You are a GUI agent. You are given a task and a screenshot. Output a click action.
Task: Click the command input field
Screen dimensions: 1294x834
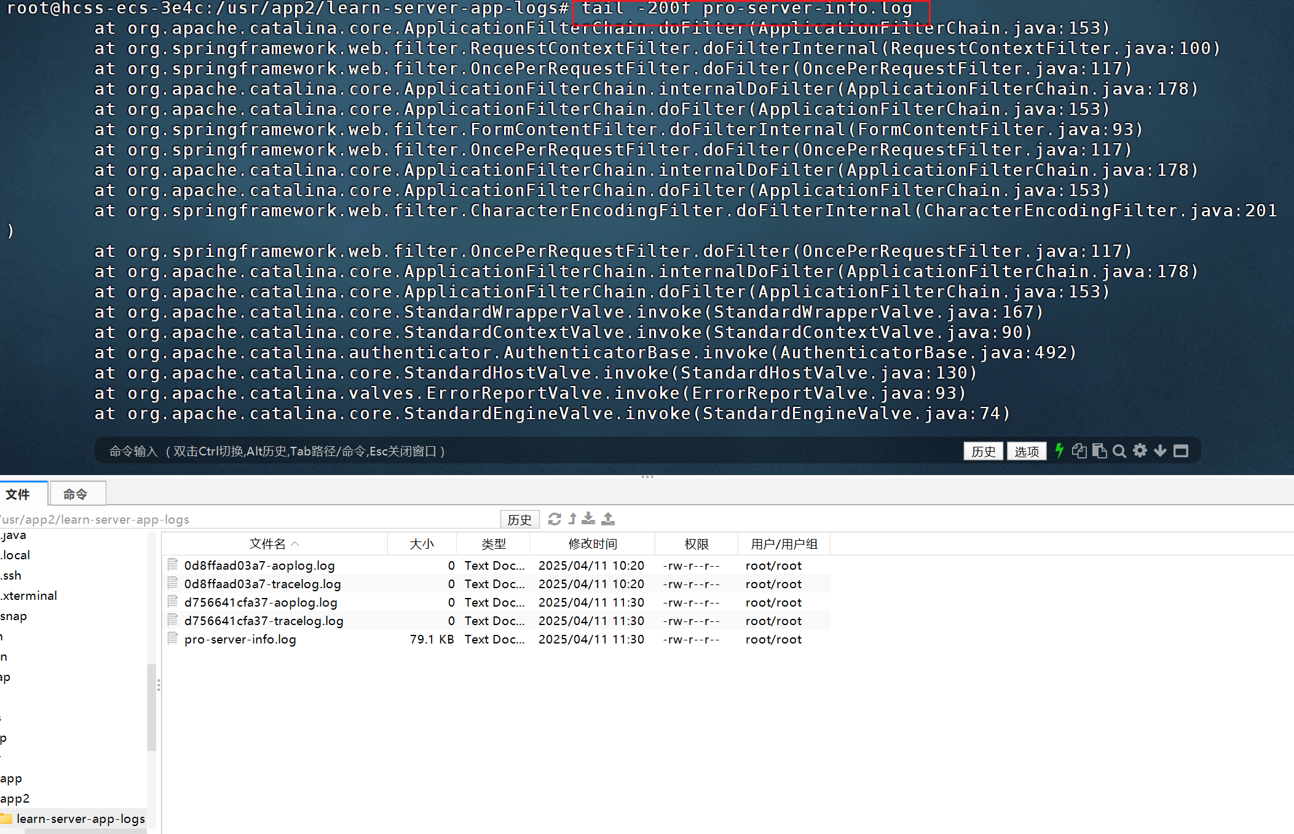[492, 451]
